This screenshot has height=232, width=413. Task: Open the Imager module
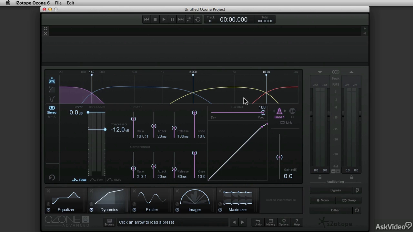pos(195,200)
